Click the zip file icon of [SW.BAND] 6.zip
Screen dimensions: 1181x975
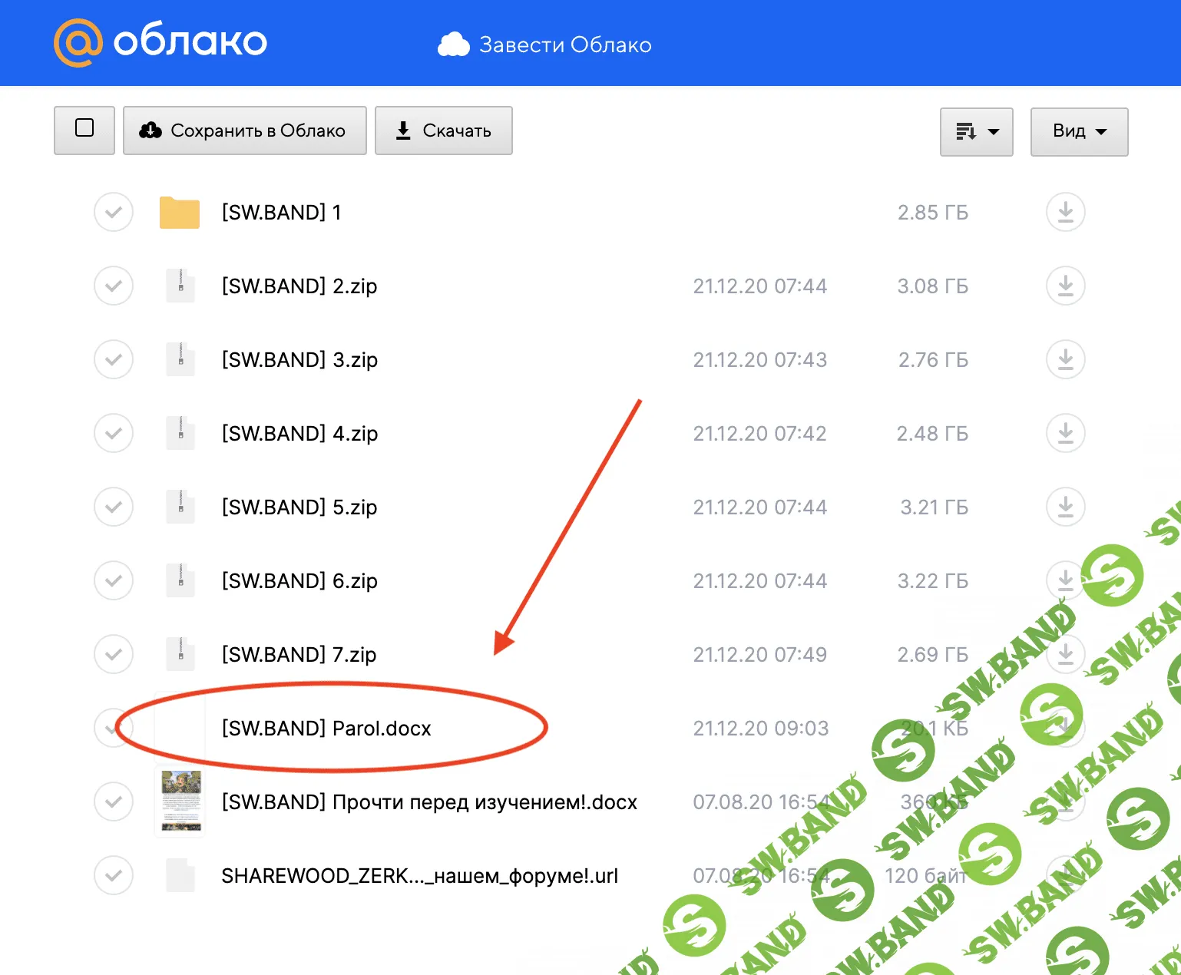click(x=180, y=581)
